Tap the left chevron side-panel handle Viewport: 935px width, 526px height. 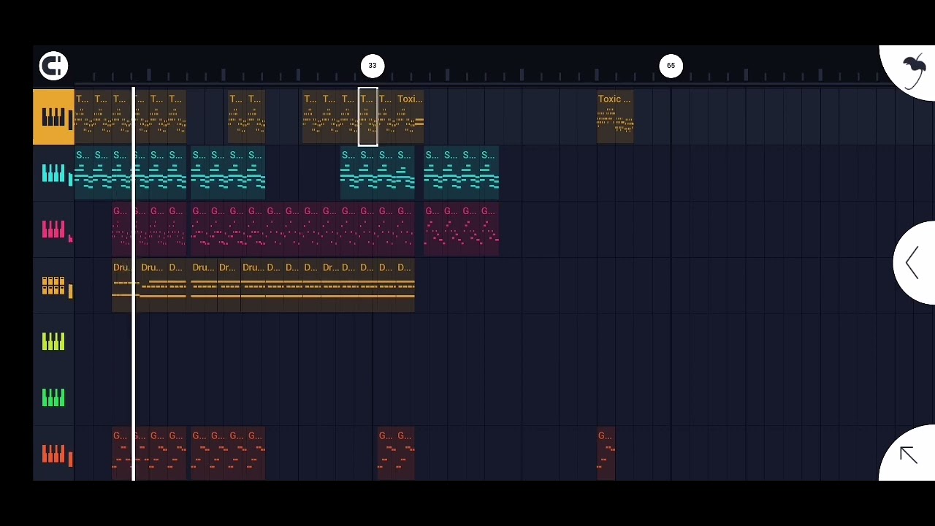914,263
